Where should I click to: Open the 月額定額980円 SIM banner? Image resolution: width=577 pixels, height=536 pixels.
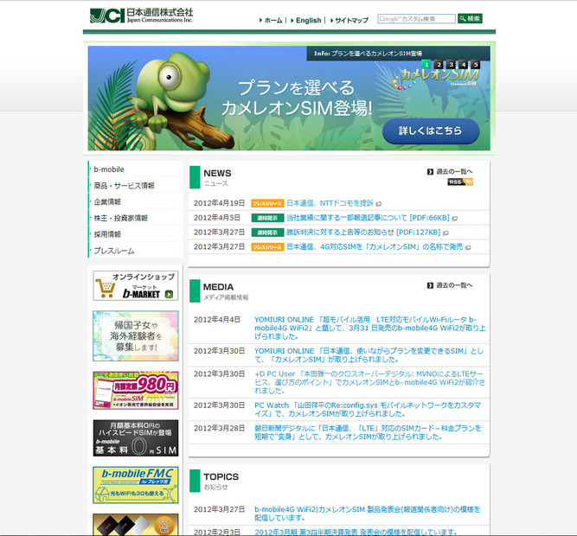click(x=136, y=390)
